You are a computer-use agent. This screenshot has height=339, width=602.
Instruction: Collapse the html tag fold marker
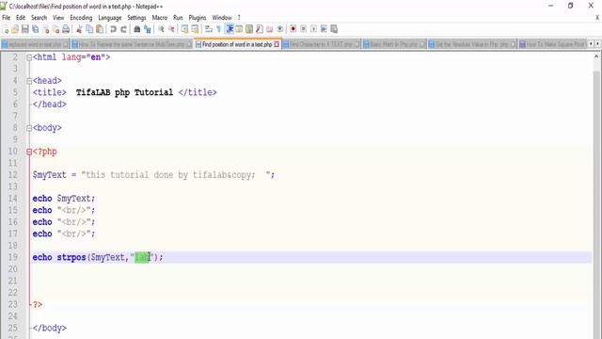pos(29,57)
